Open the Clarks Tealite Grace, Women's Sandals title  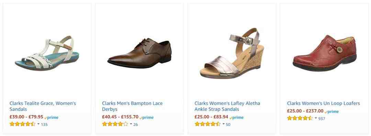43,106
